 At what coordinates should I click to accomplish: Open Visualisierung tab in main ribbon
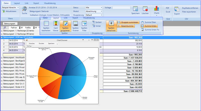(50, 3)
